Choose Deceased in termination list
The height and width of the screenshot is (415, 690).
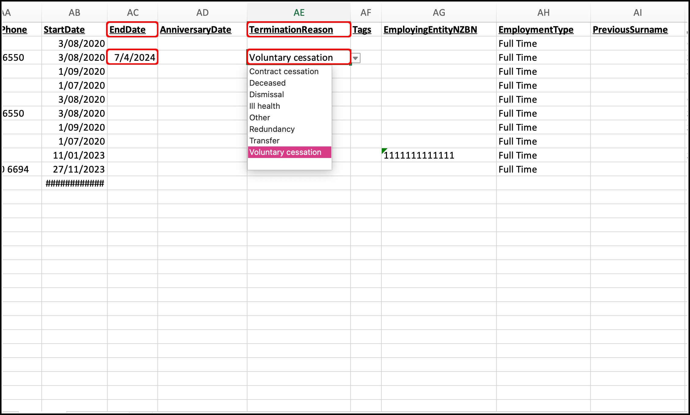point(267,83)
